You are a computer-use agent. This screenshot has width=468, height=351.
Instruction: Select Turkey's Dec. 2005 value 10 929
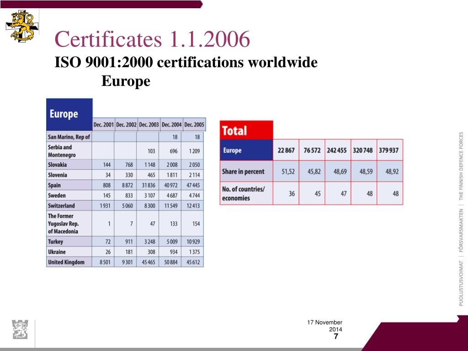193,242
